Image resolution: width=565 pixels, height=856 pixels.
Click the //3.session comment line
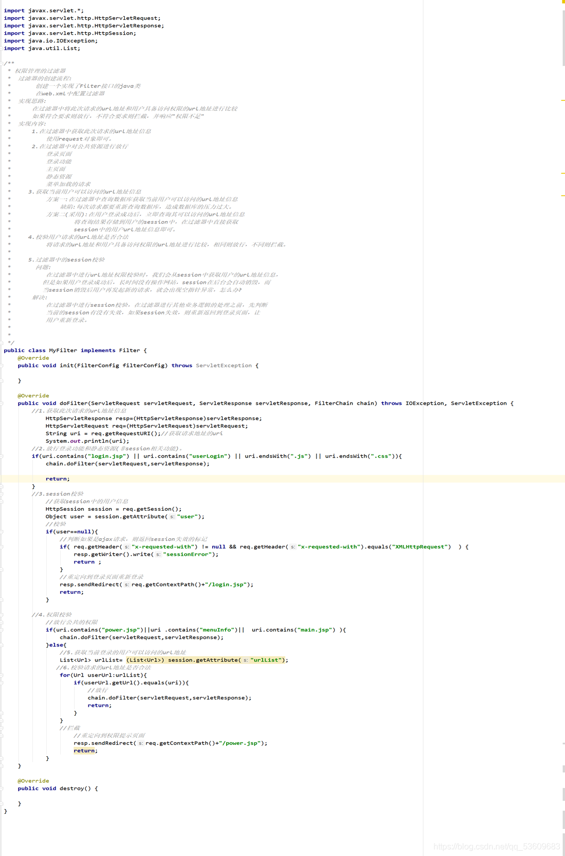point(57,494)
